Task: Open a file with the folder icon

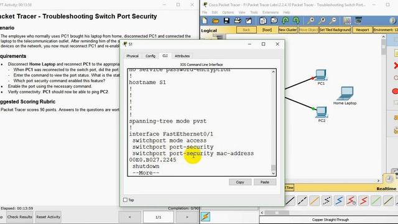Action: coord(216,21)
